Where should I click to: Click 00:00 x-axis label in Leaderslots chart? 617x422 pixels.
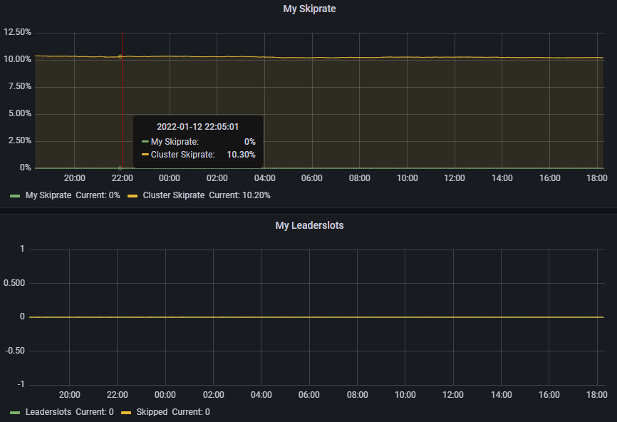pos(165,394)
